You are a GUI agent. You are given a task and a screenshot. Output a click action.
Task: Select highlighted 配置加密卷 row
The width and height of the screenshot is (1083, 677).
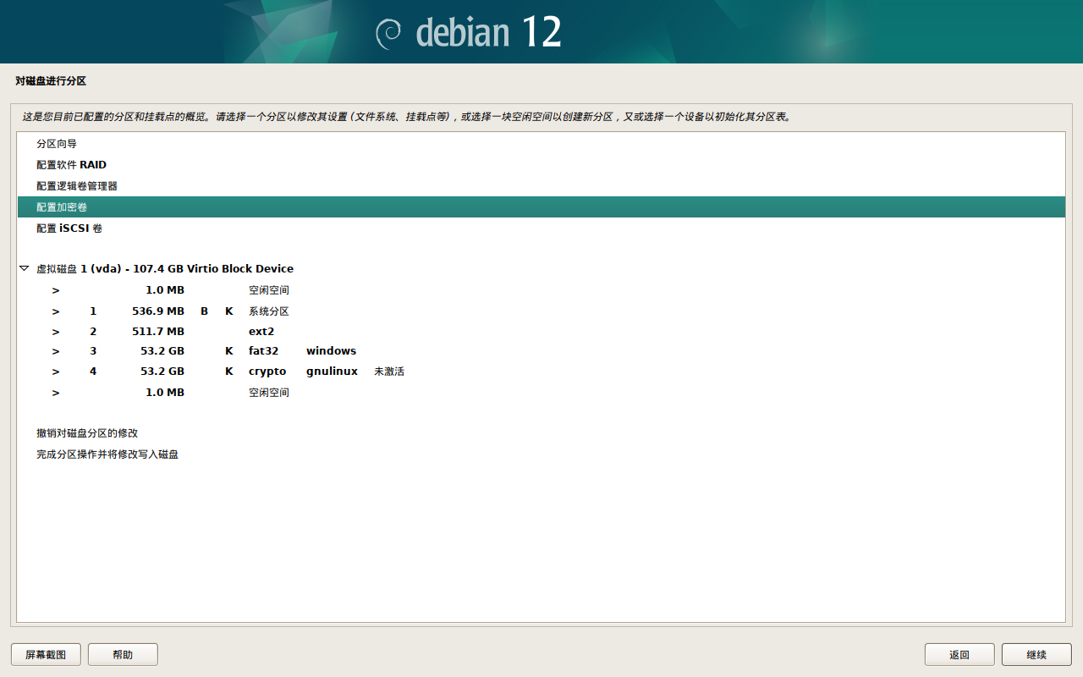click(541, 207)
